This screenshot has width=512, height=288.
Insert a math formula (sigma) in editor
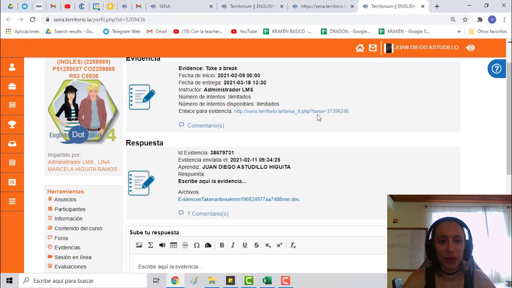[150, 245]
